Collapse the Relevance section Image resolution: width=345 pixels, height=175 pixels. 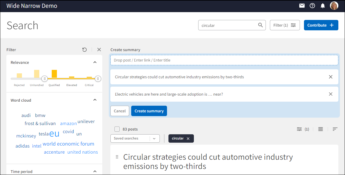pos(95,62)
